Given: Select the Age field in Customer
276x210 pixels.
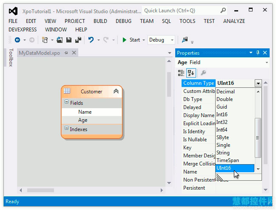Looking at the screenshot, I should [x=92, y=120].
